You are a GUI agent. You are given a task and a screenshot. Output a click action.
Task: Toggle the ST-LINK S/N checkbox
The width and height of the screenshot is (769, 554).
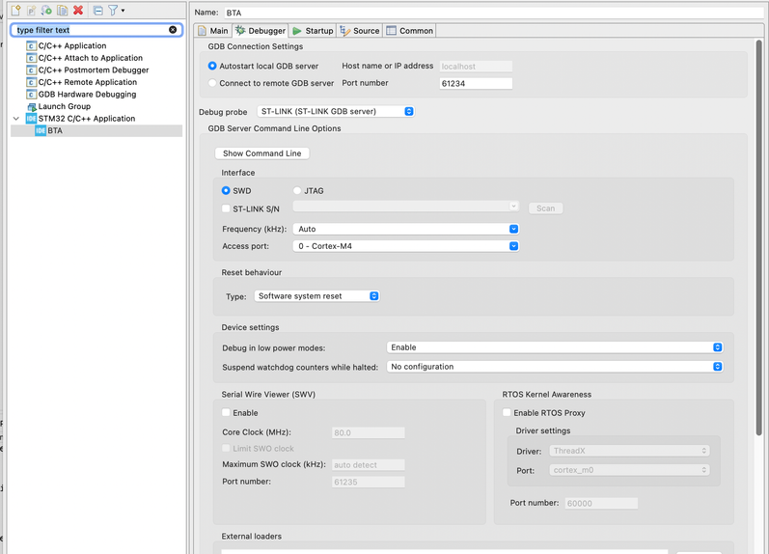pos(226,208)
